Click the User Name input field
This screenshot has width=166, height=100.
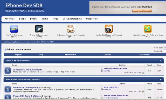(x=165, y=48)
